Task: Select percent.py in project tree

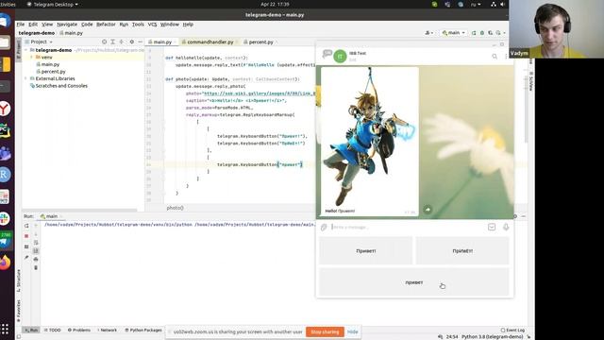Action: point(53,72)
